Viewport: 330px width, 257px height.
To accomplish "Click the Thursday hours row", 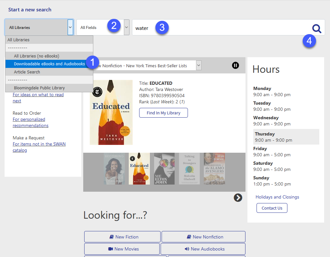I will pyautogui.click(x=286, y=137).
